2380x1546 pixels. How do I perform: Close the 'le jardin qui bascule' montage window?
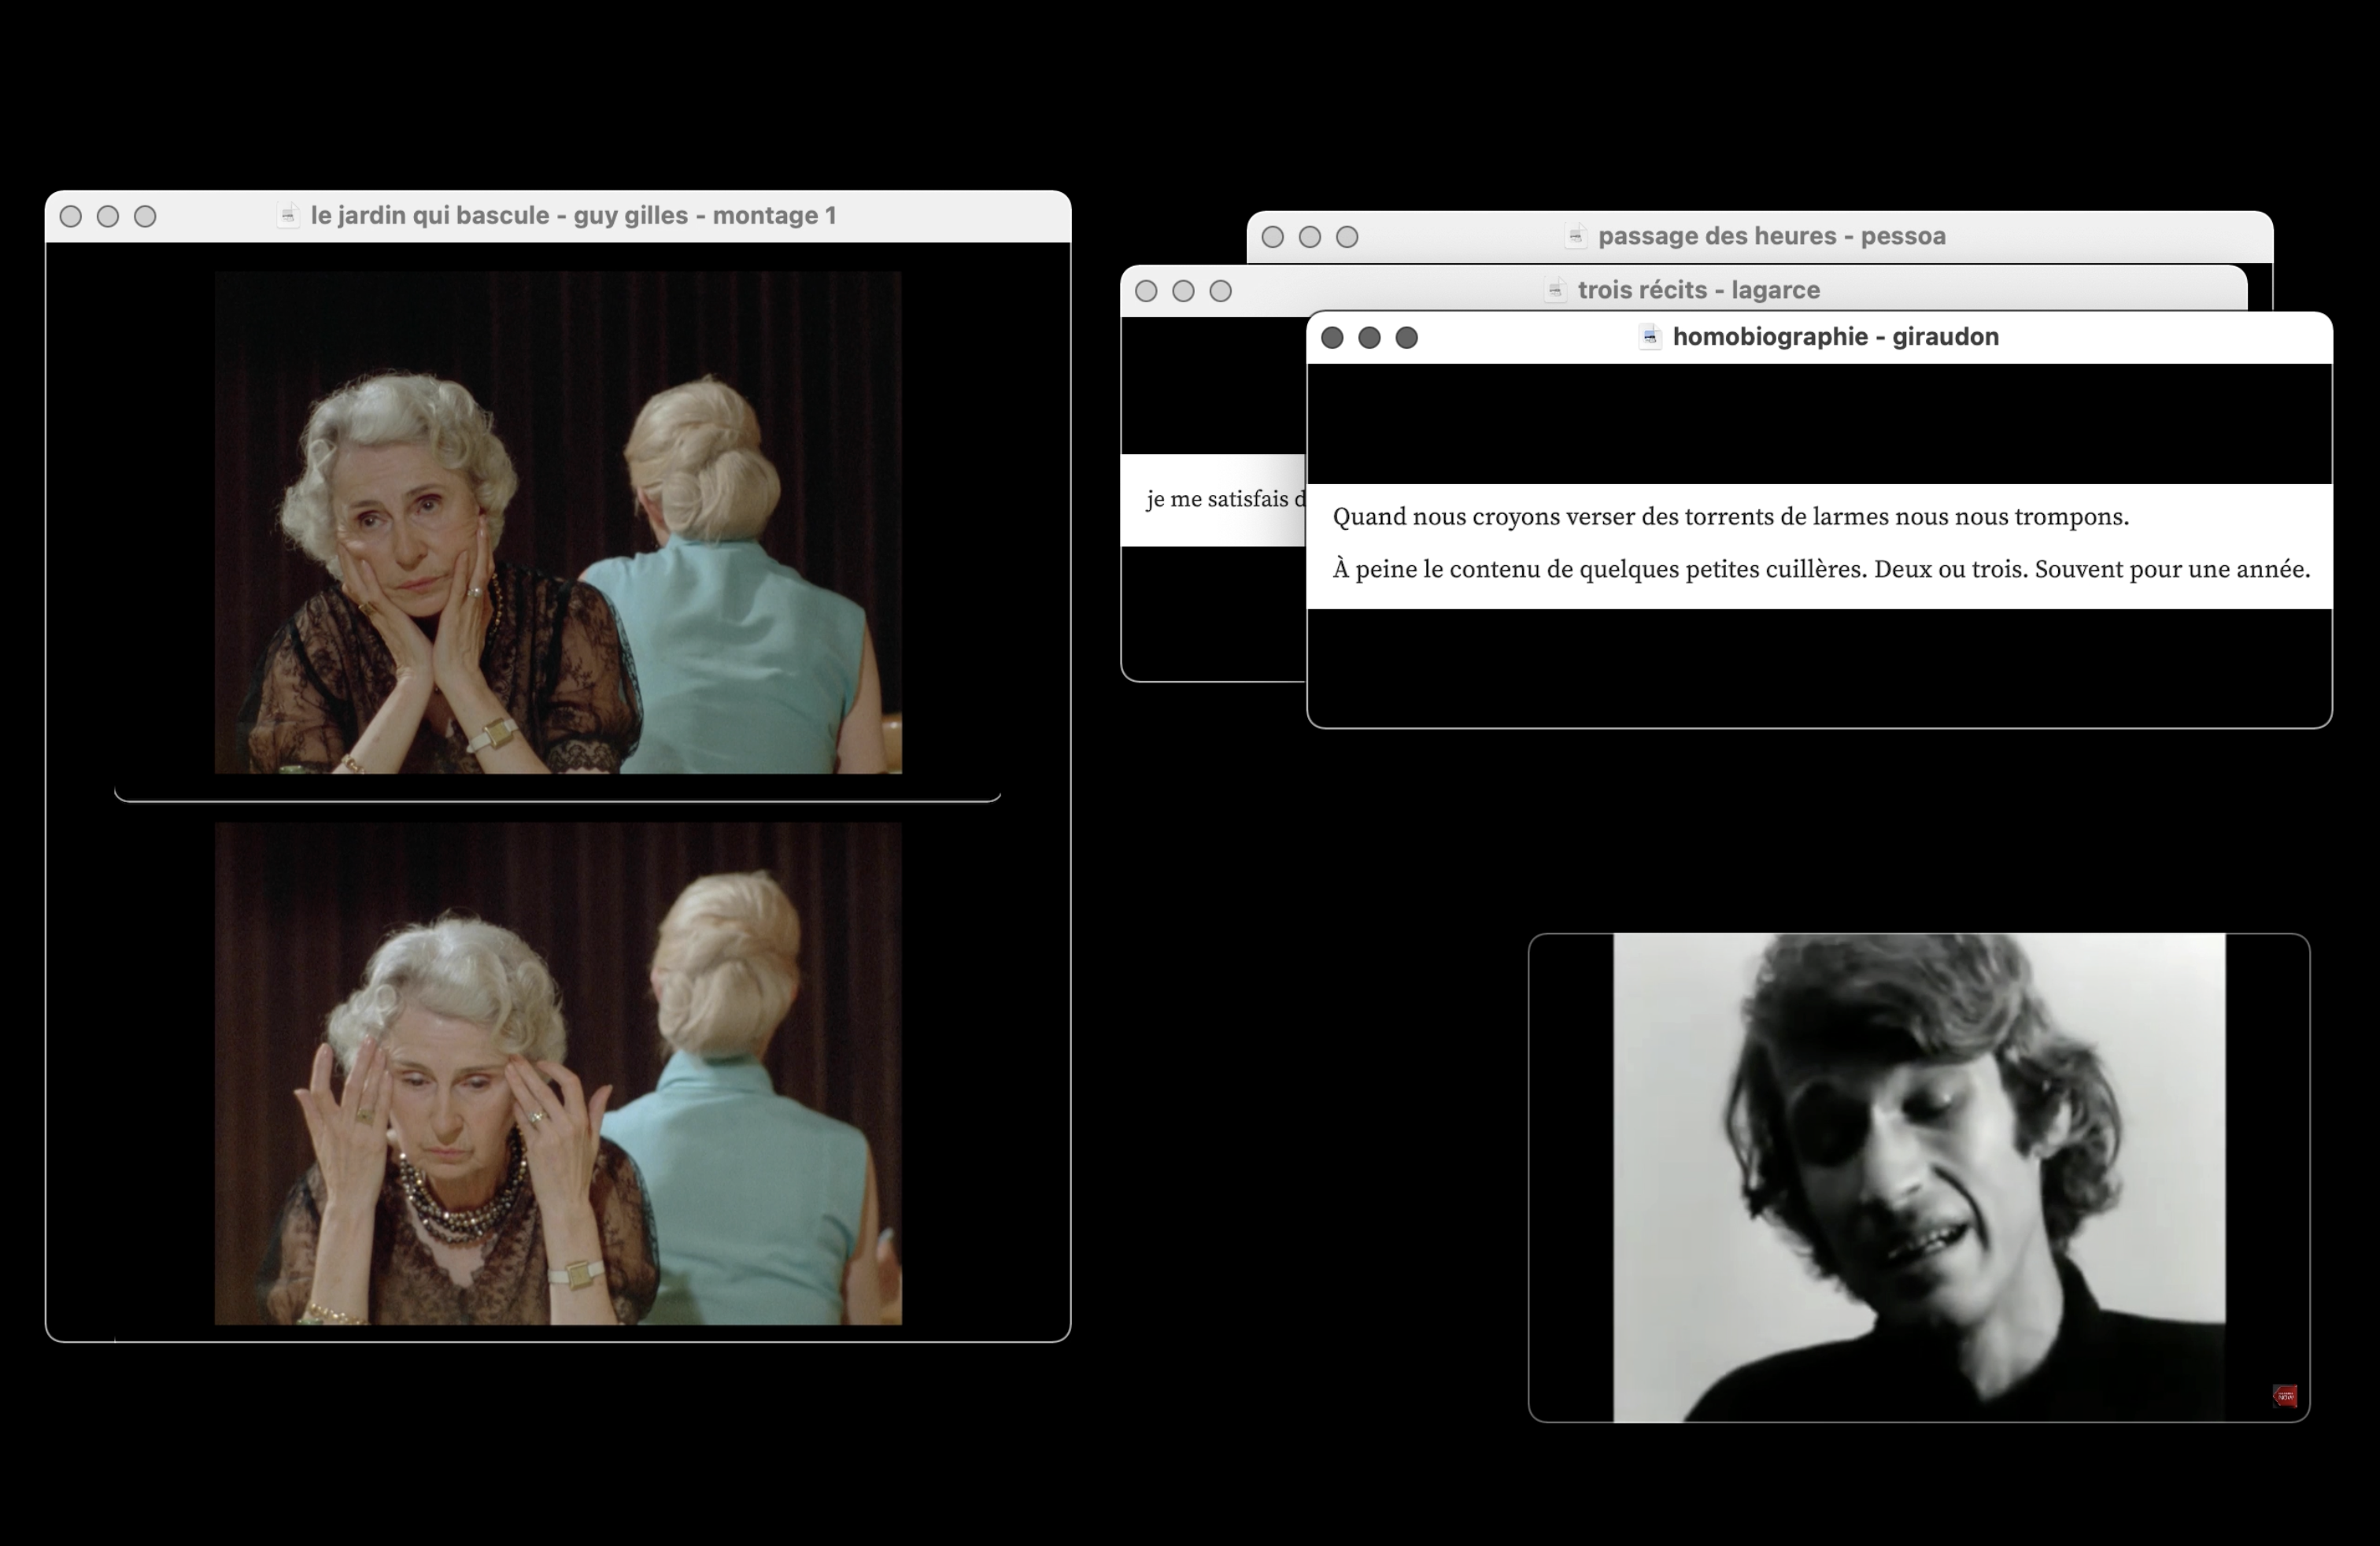point(71,216)
